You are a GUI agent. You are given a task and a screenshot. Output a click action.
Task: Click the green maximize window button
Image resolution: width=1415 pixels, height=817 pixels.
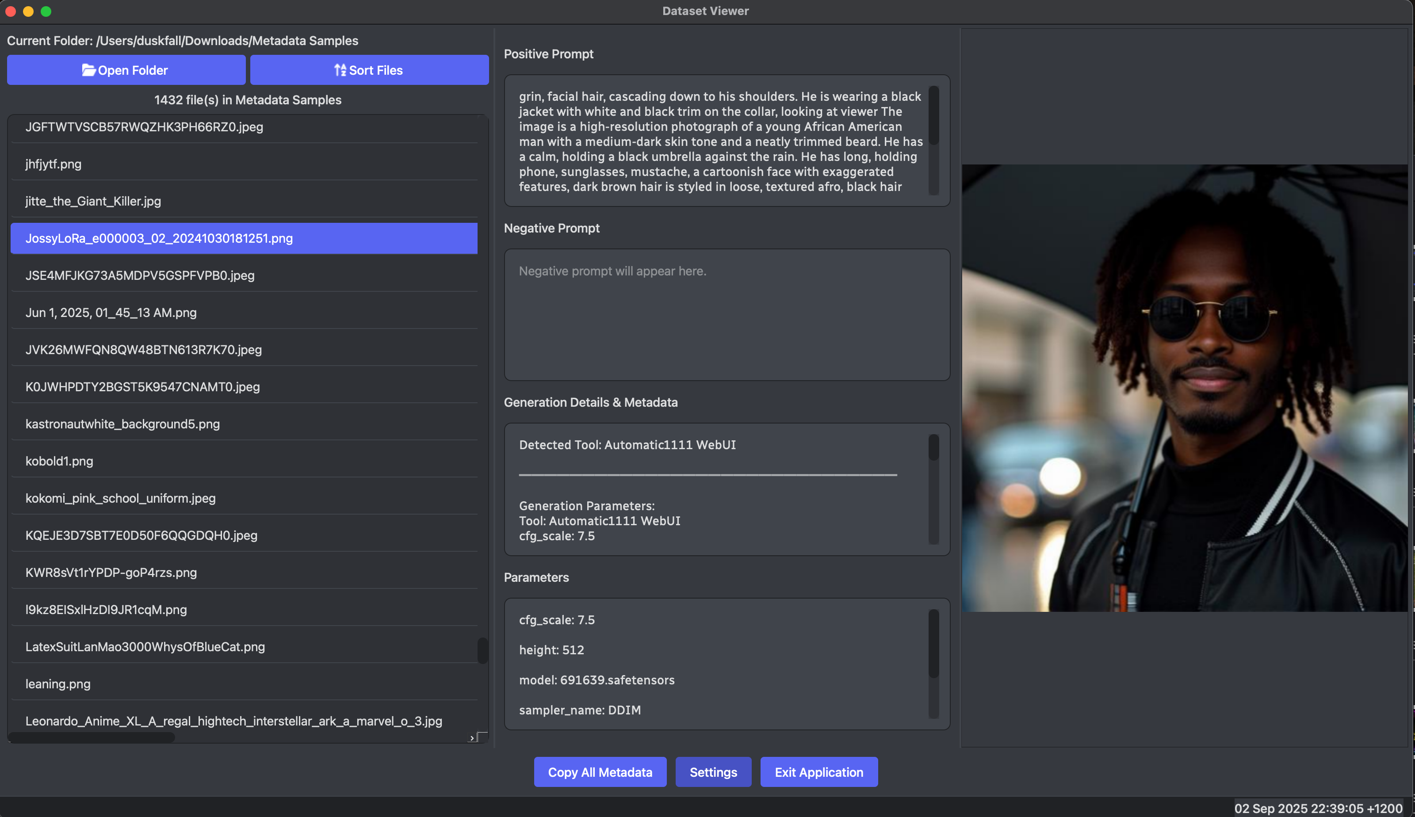pos(46,11)
